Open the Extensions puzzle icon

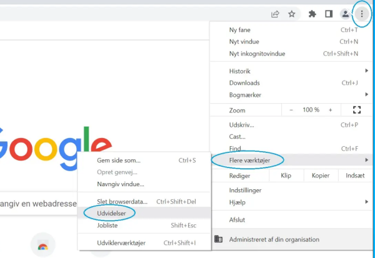312,14
